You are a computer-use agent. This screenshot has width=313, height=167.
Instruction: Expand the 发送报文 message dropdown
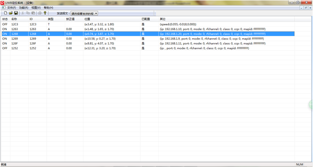[x=85, y=13]
